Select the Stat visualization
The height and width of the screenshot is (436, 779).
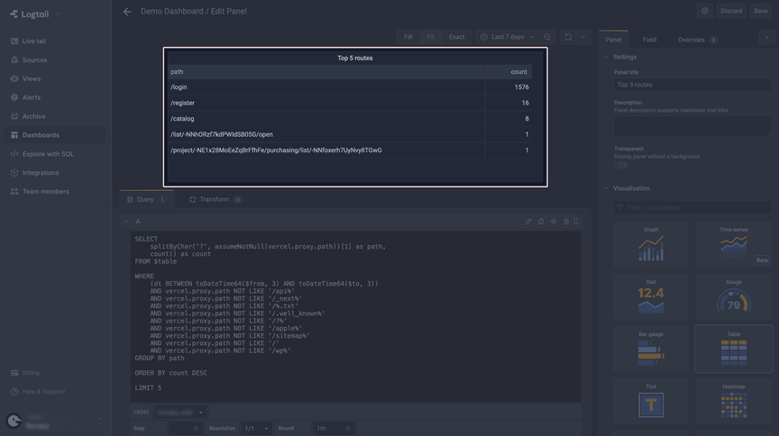pyautogui.click(x=651, y=297)
